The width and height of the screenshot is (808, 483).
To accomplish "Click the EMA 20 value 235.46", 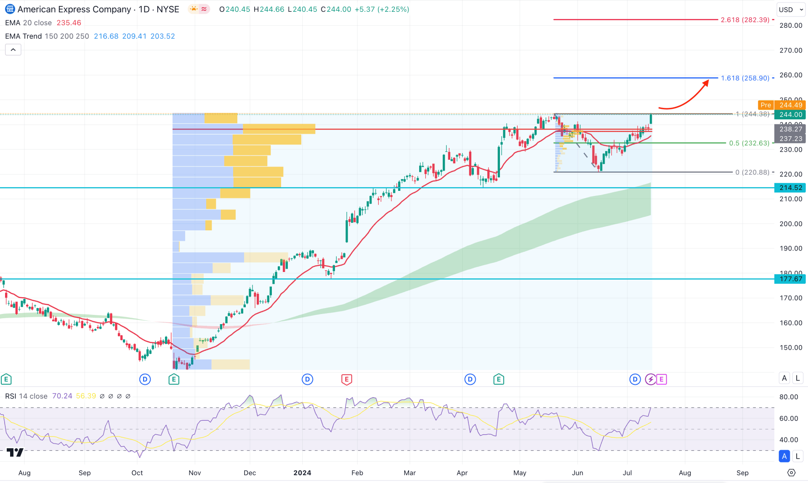I will pyautogui.click(x=69, y=23).
